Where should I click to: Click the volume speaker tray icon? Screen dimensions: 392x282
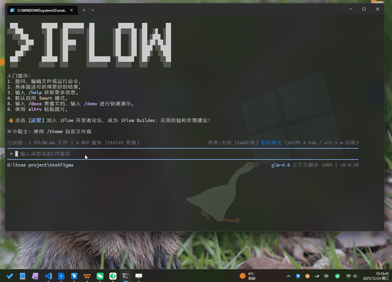(355, 276)
